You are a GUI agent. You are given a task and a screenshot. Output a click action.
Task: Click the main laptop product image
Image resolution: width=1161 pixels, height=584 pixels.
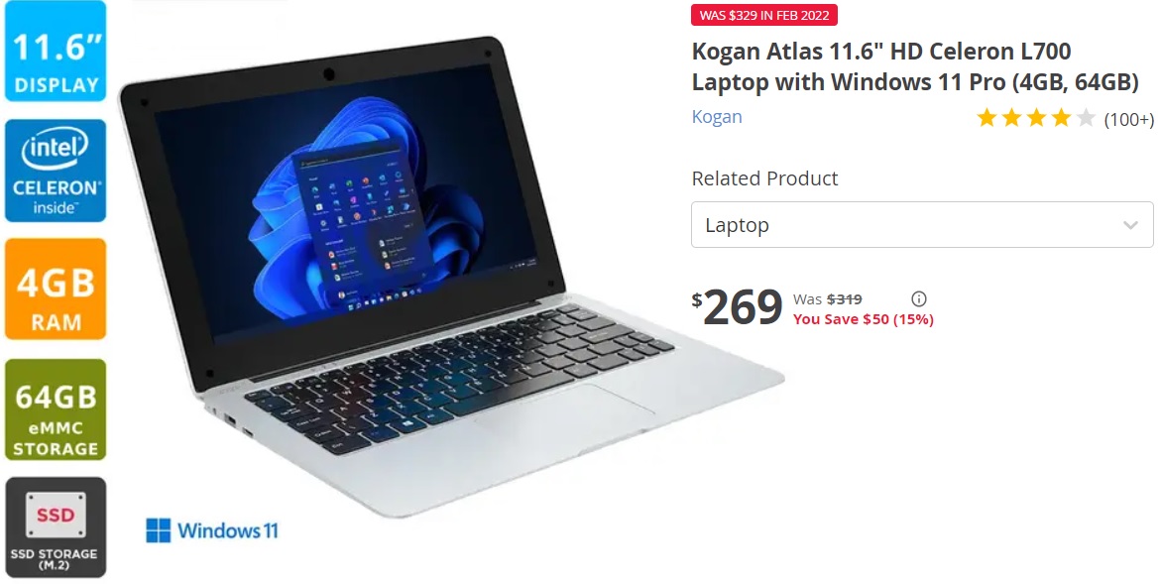click(452, 278)
